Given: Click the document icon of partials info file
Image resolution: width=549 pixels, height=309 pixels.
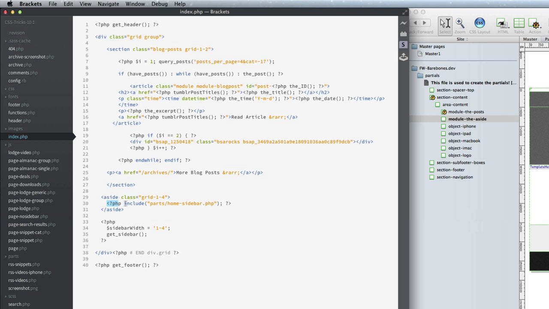Looking at the screenshot, I should pyautogui.click(x=427, y=83).
